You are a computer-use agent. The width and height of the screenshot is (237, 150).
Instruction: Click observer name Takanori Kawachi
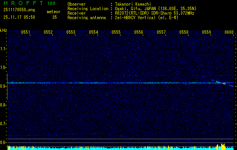click(x=133, y=4)
